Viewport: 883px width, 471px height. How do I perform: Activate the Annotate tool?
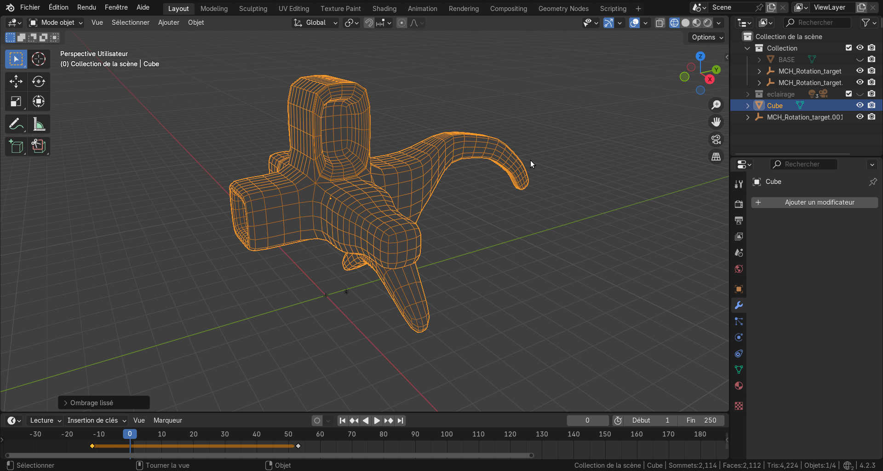(16, 124)
